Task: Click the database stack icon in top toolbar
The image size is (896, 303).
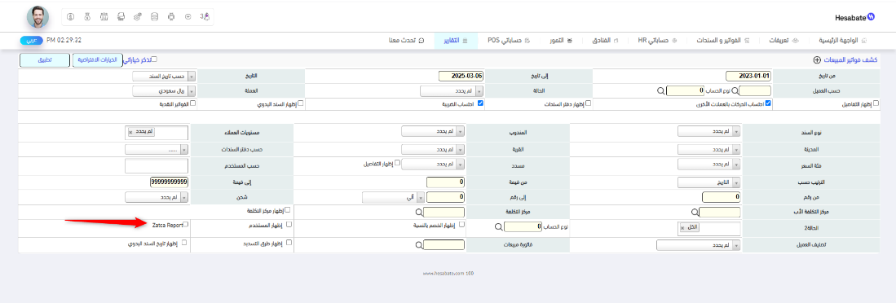Action: pos(154,17)
